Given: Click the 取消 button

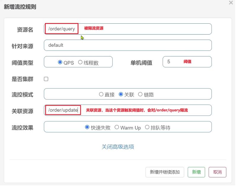Looking at the screenshot, I should pyautogui.click(x=217, y=172).
